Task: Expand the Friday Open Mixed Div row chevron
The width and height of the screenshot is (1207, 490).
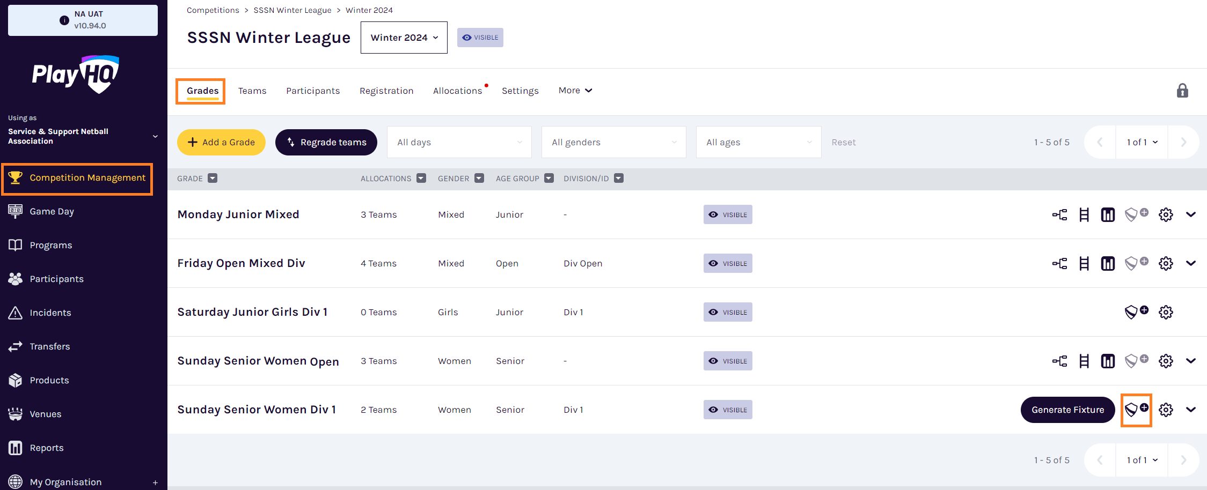Action: click(x=1191, y=264)
